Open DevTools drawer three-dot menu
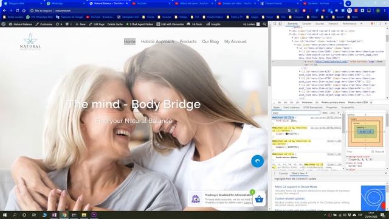The image size is (389, 219). (x=275, y=173)
